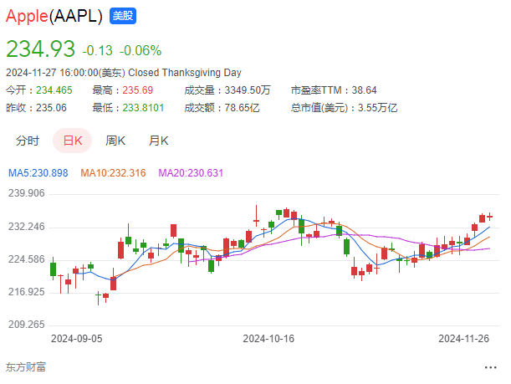This screenshot has width=511, height=384.
Task: Click the Closed Thanksgiving Day timestamp line
Action: point(124,73)
